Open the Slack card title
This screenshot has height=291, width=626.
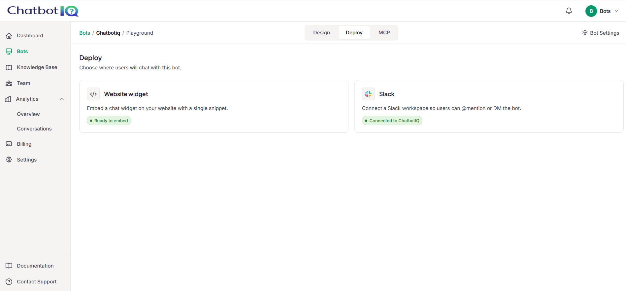coord(387,94)
